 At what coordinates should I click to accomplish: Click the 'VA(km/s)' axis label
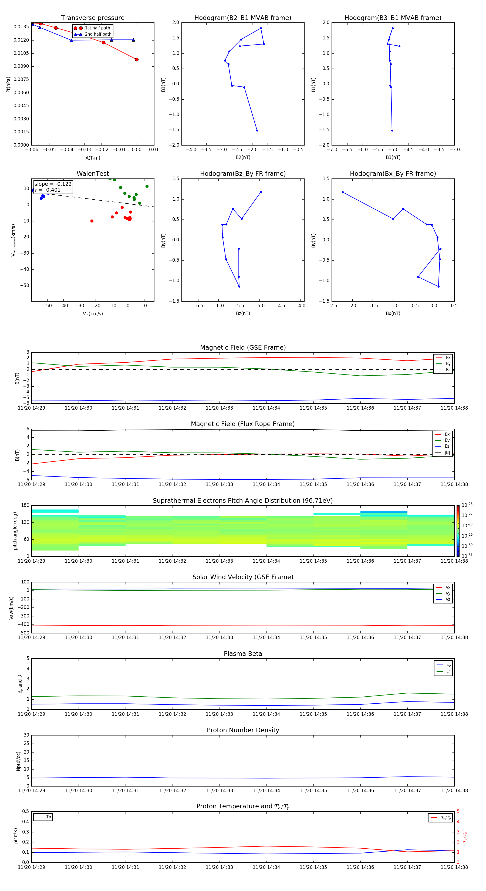93,314
